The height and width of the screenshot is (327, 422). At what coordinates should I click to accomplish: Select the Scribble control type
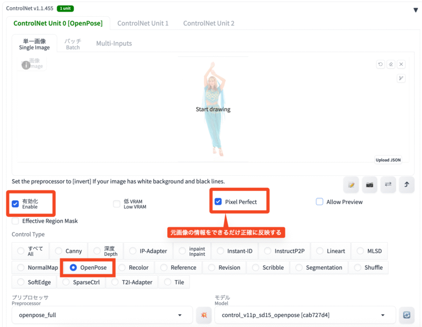click(268, 267)
